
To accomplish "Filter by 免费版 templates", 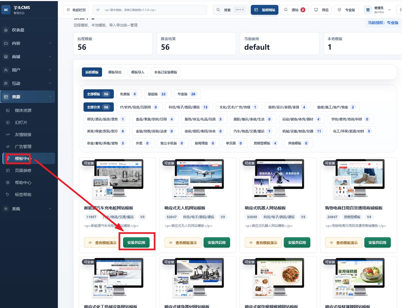I will (x=129, y=94).
